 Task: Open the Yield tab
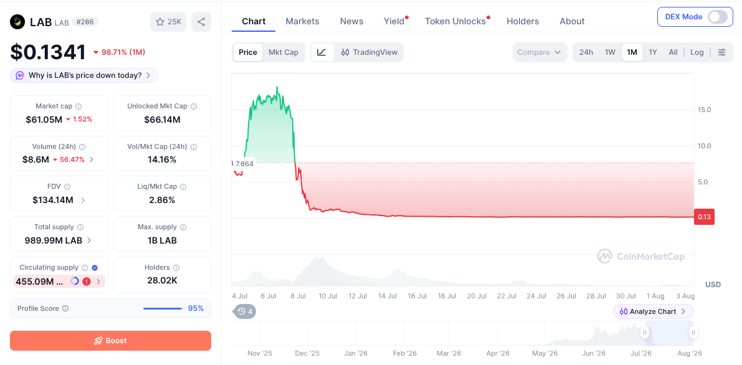394,21
